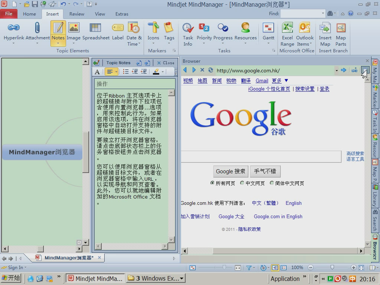
Task: Switch to the Home ribbon tab
Action: click(x=29, y=14)
